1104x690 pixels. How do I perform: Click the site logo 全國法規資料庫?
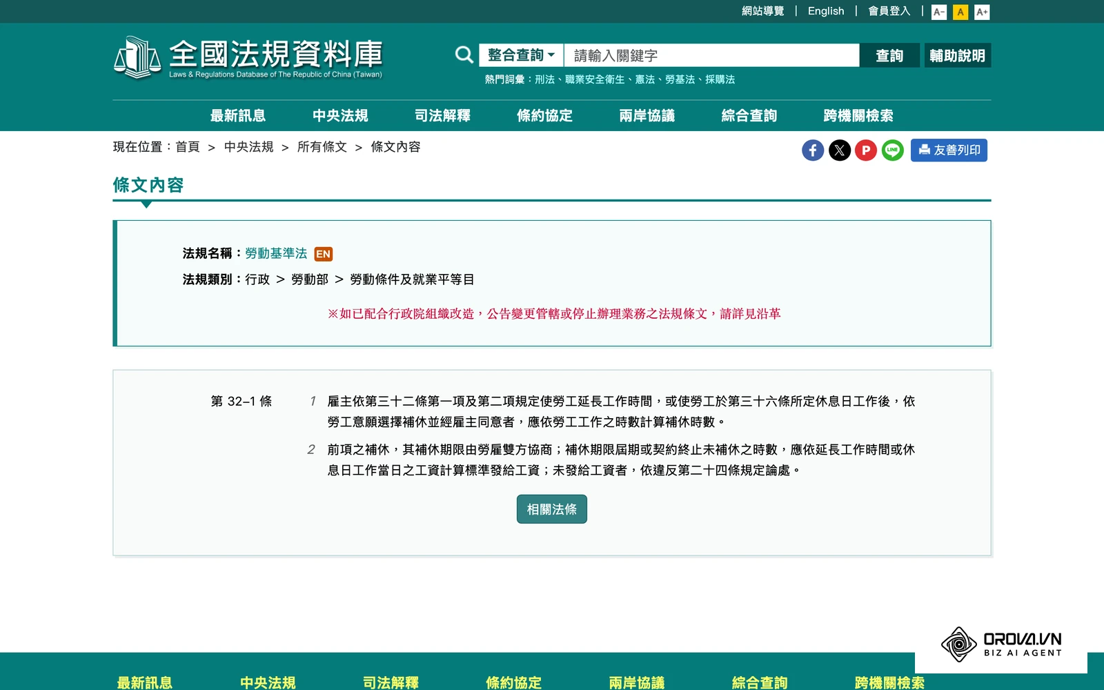coord(248,57)
